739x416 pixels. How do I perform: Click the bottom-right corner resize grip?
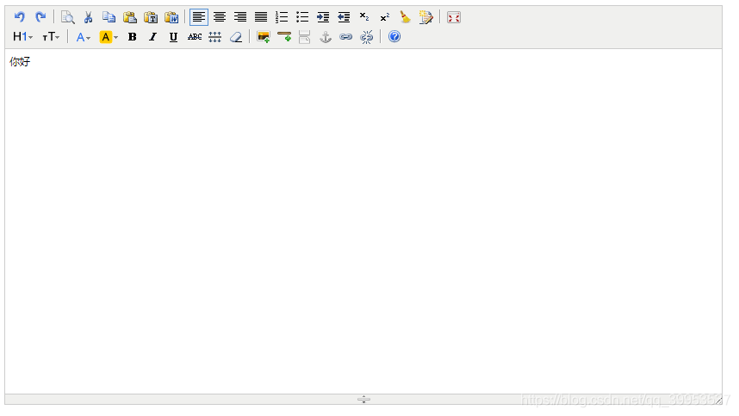click(x=718, y=400)
